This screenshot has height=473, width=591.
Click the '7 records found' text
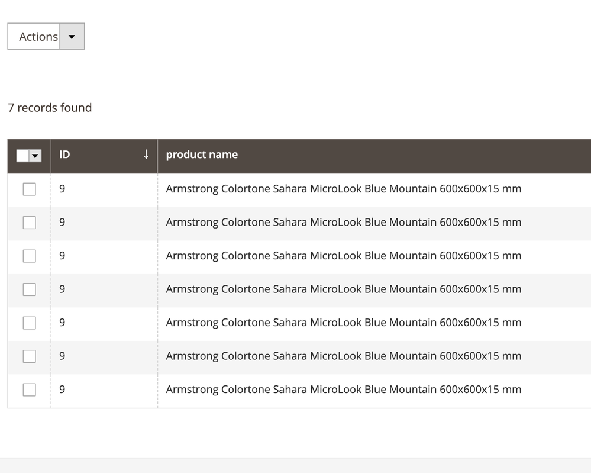(x=50, y=108)
